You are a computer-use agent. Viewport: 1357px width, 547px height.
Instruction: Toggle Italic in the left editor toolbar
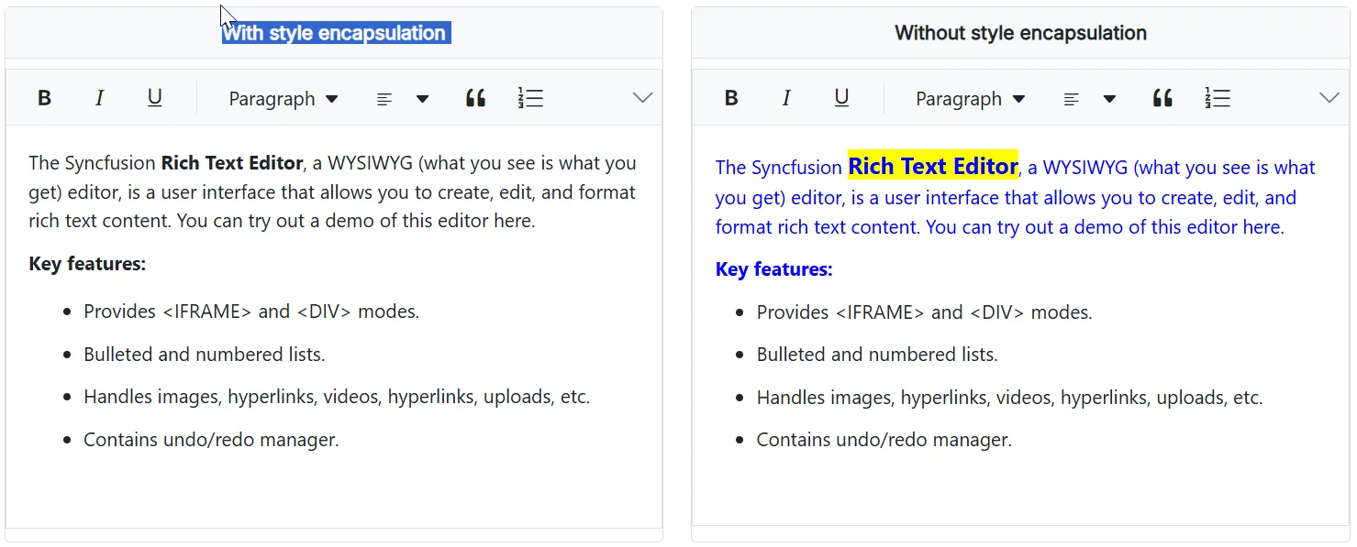pos(99,98)
